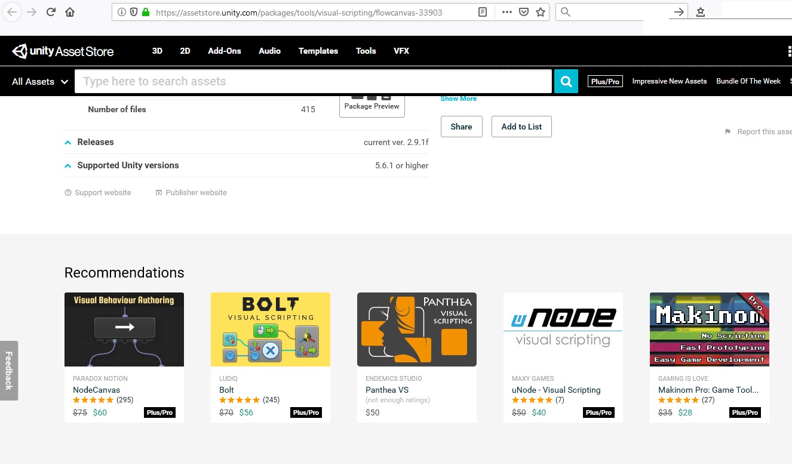792x465 pixels.
Task: Click the Panthea VS product title
Action: tap(387, 390)
